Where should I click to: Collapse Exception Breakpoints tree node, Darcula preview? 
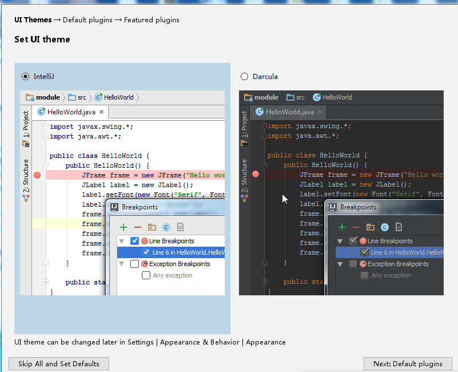[340, 264]
